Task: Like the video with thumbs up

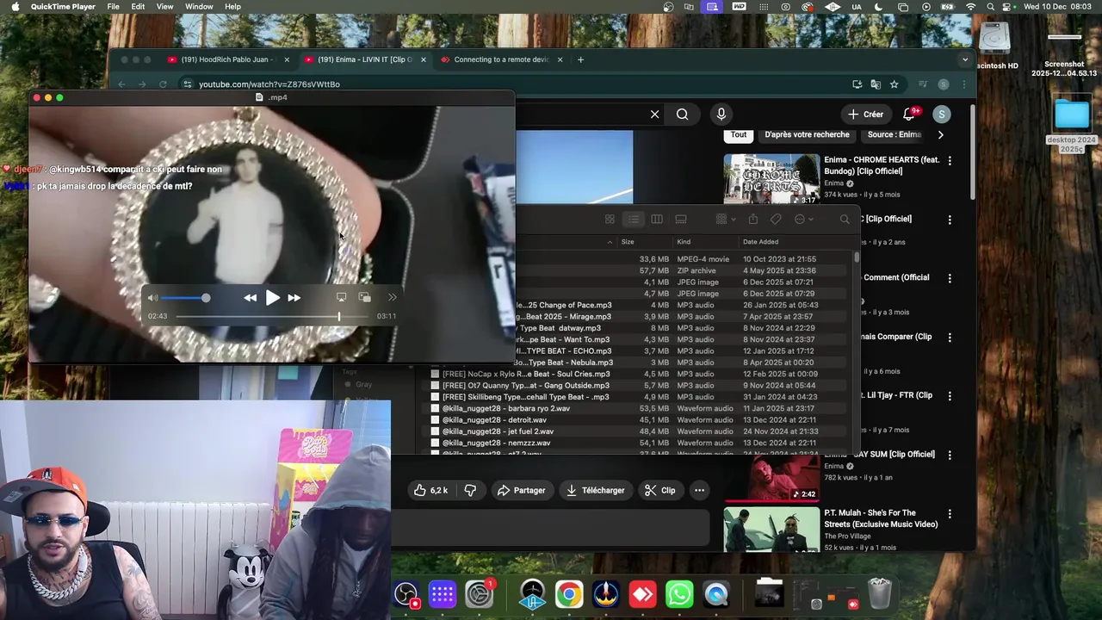Action: (430, 490)
